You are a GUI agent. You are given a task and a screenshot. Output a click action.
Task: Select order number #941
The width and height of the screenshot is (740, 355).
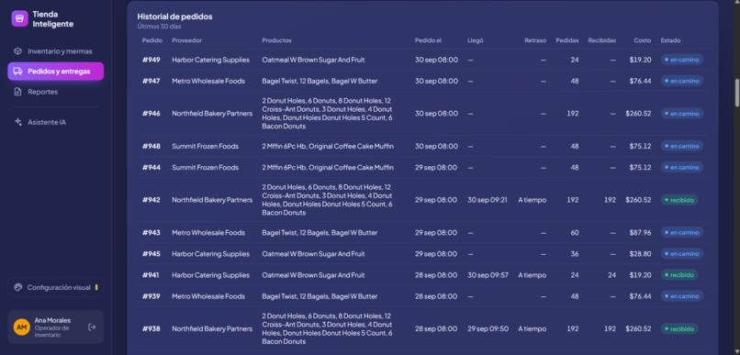click(x=151, y=275)
